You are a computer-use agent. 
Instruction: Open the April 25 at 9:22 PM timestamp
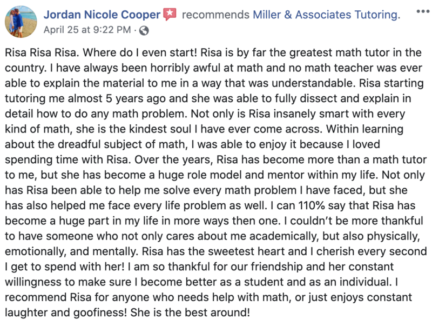point(87,30)
